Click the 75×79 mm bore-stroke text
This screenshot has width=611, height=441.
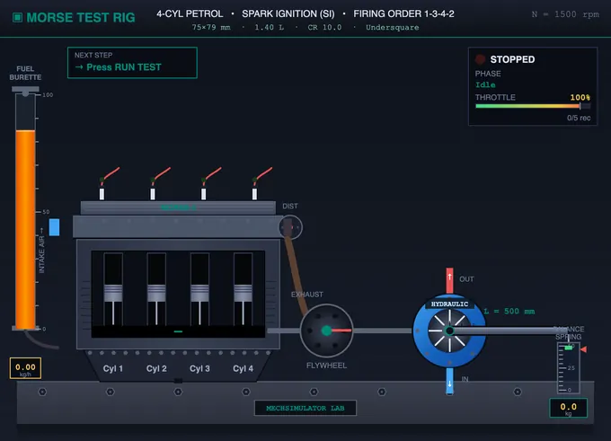click(211, 27)
